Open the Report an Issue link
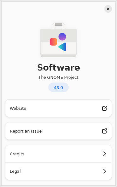 pyautogui.click(x=58, y=131)
